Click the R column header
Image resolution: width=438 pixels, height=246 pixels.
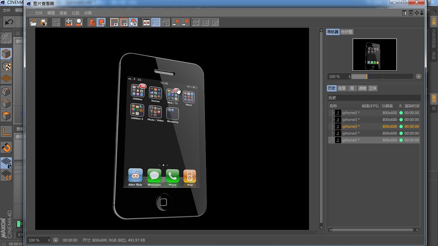point(400,106)
